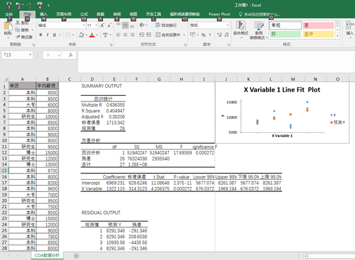Expand the Name Box dropdown arrow
Viewport: 355px width, 260px height.
click(30, 55)
